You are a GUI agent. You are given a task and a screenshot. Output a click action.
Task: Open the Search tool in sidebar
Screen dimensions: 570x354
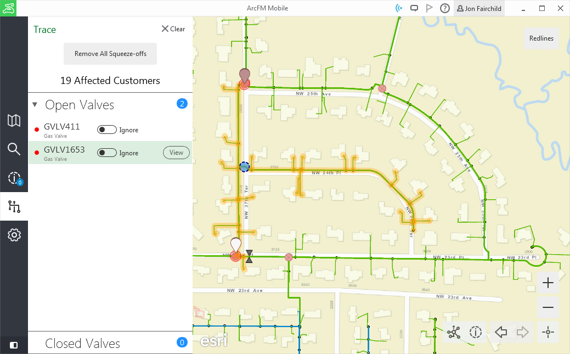click(x=14, y=149)
